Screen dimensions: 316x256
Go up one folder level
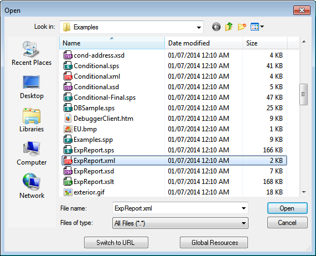(229, 27)
